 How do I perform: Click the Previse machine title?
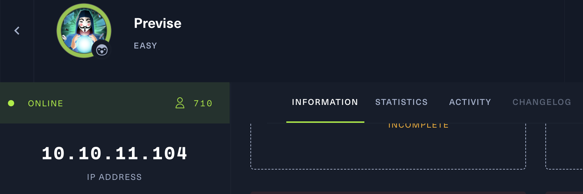point(157,23)
